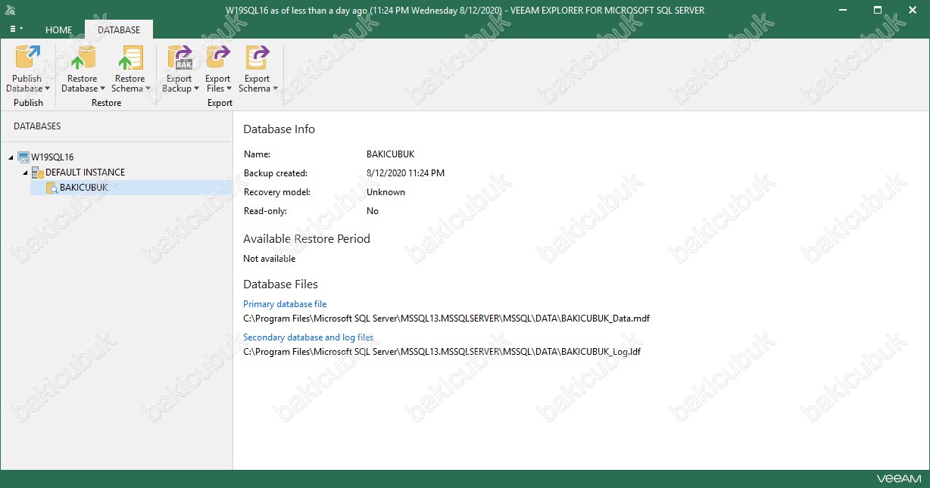
Task: Click the Name value BAKICUBUK
Action: 390,154
